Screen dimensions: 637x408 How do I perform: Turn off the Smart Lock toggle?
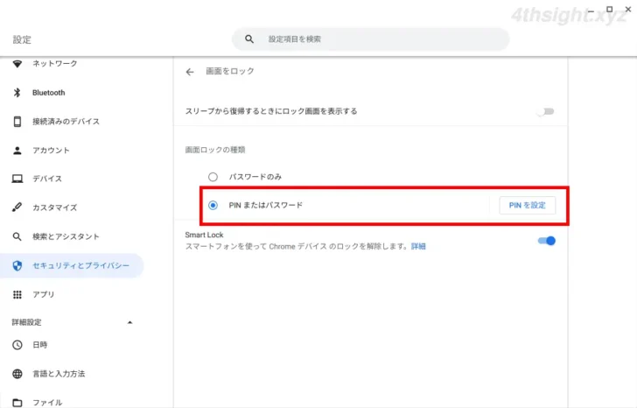[x=546, y=241]
